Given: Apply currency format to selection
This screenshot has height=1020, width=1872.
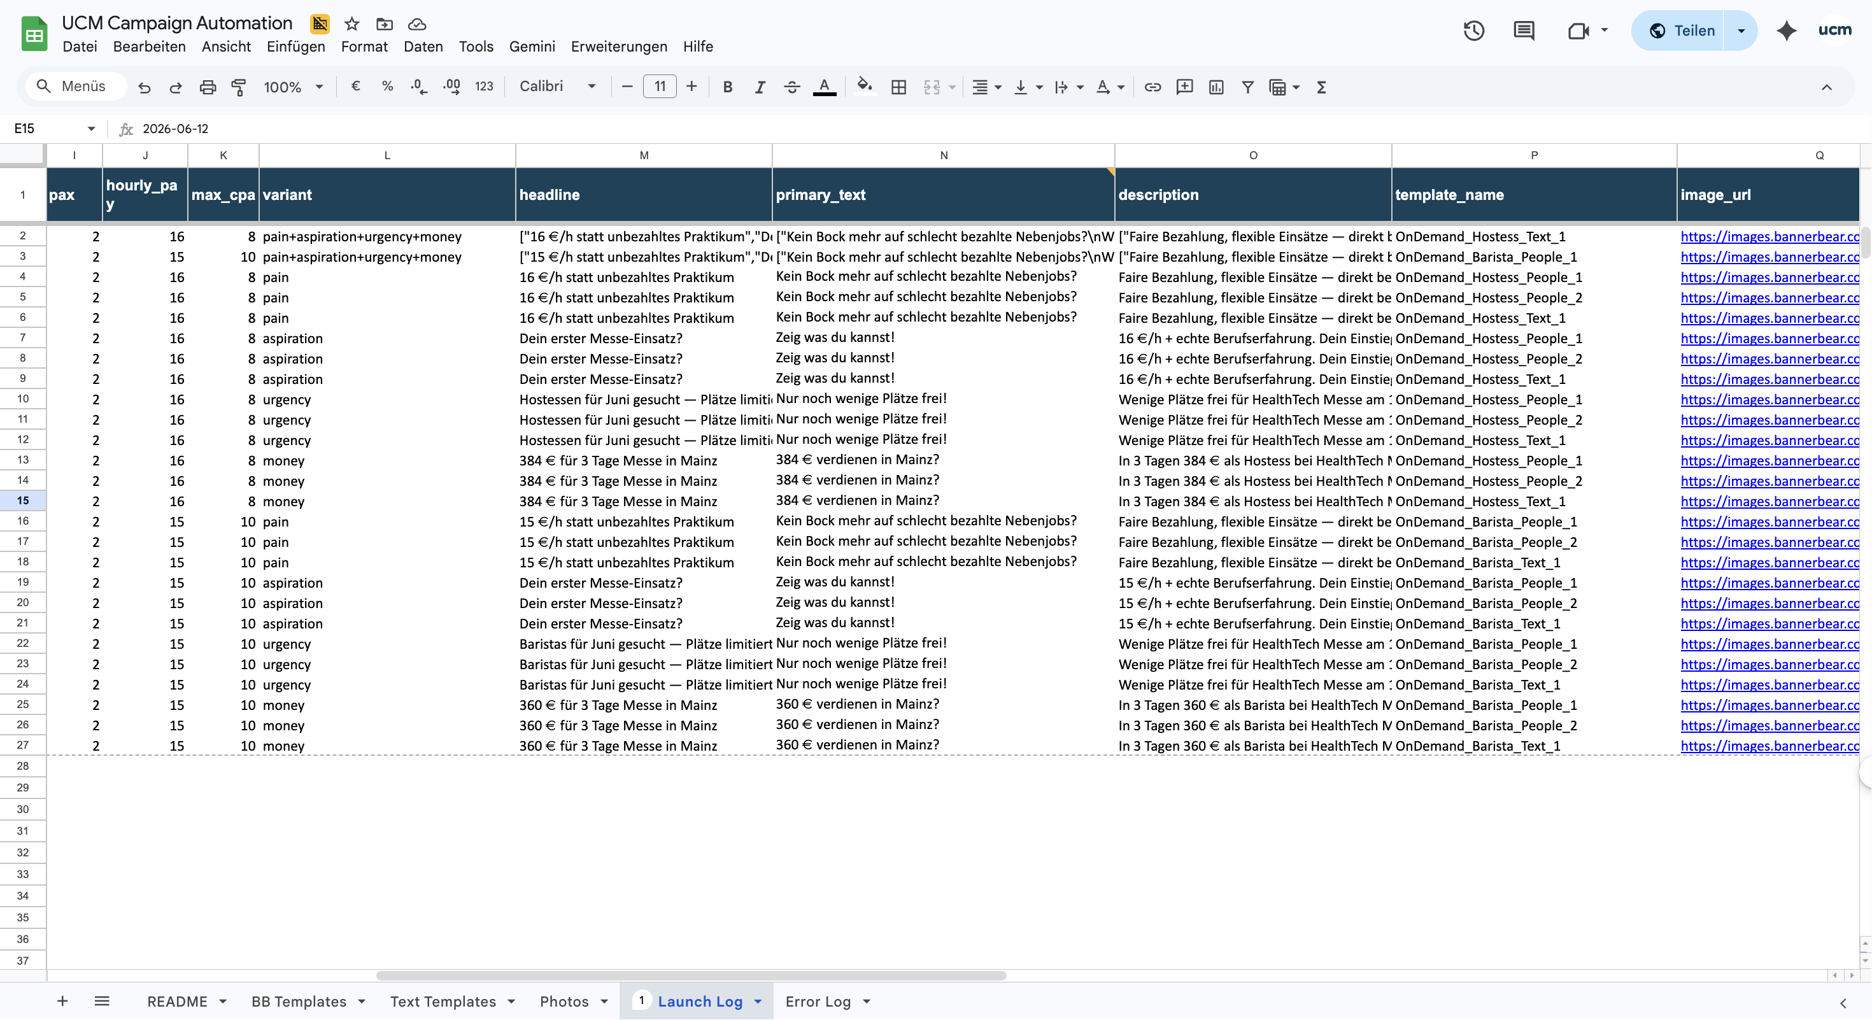Looking at the screenshot, I should point(355,87).
